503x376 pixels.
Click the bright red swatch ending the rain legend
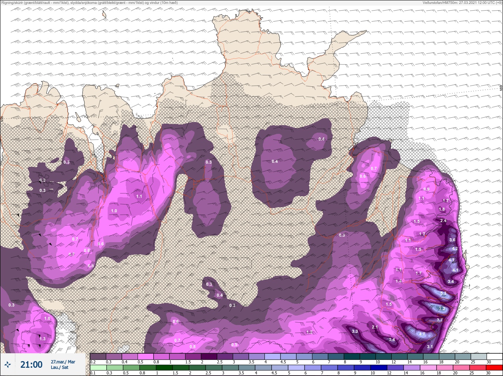click(x=494, y=368)
